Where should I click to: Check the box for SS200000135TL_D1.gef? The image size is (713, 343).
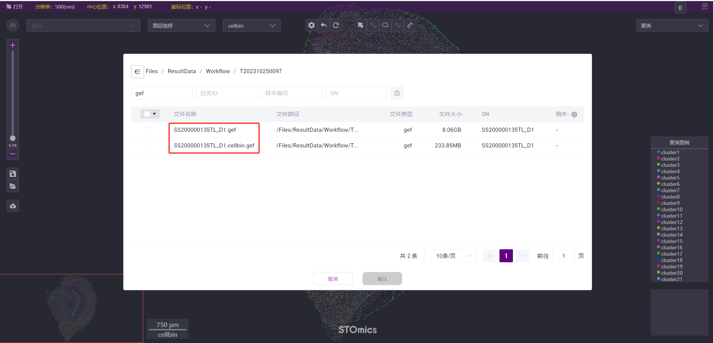(x=147, y=130)
